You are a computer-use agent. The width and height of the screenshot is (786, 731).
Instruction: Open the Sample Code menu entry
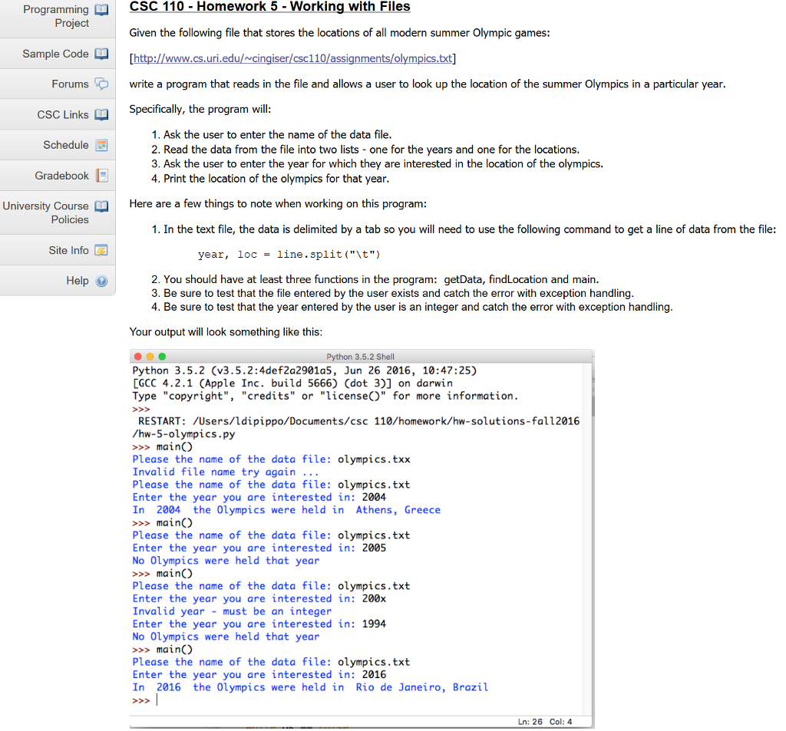(58, 54)
